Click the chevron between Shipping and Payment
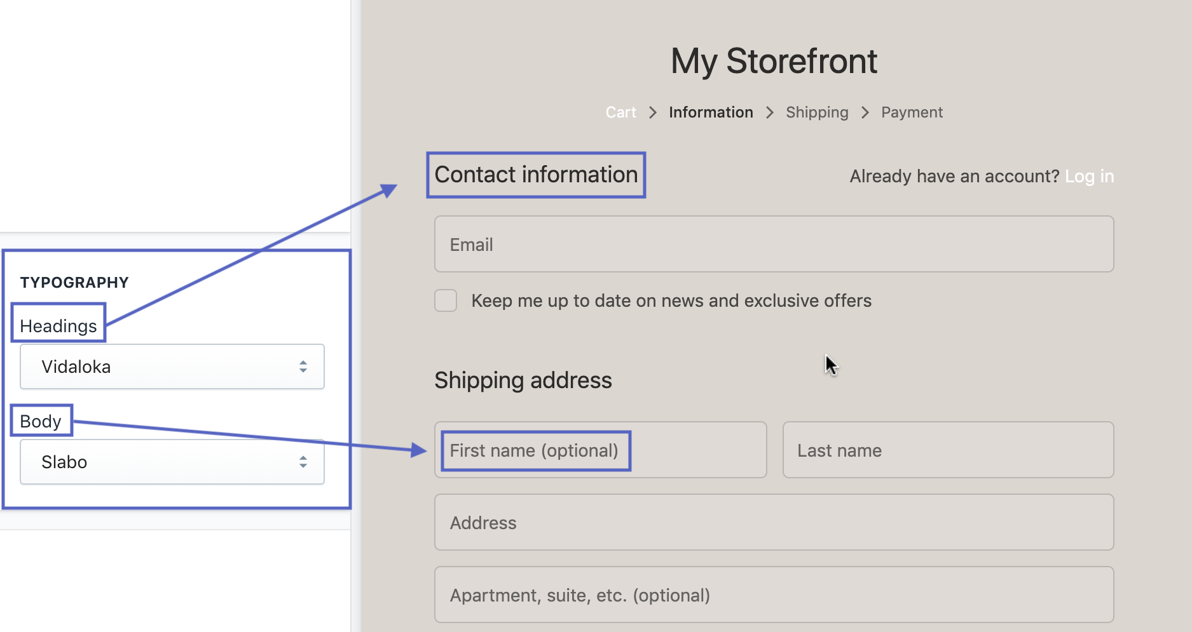 click(x=865, y=112)
